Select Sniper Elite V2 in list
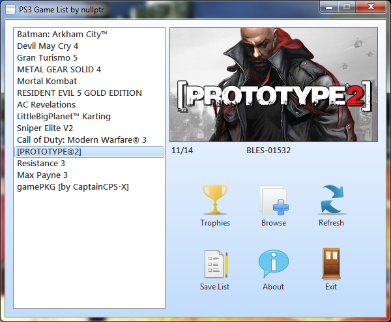391x322 pixels. (x=89, y=128)
